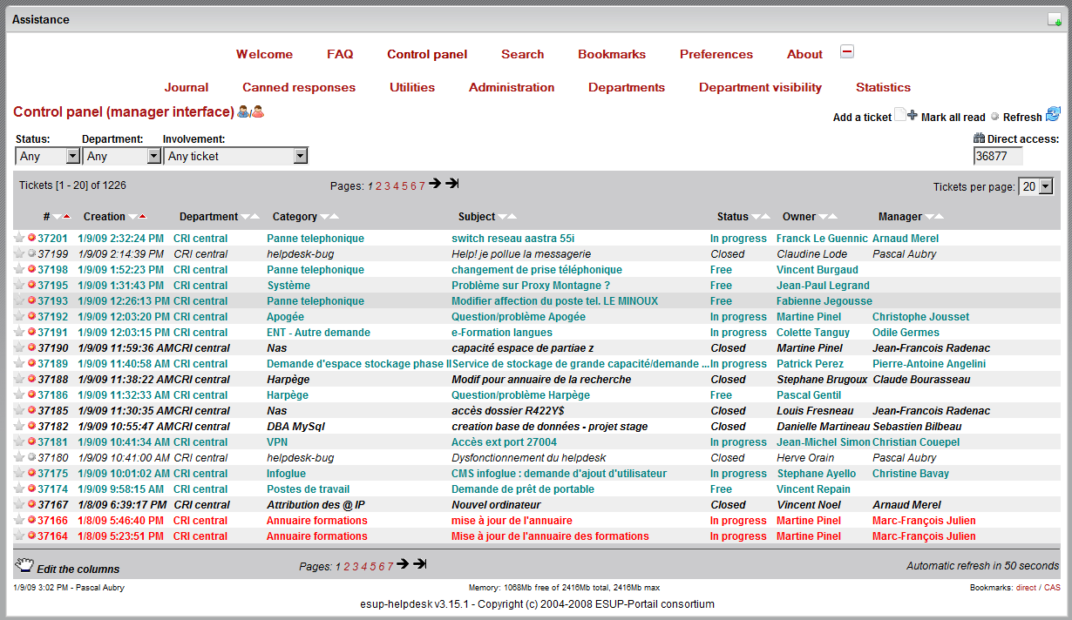
Task: Toggle bookmark star for ticket 37201
Action: pyautogui.click(x=19, y=238)
